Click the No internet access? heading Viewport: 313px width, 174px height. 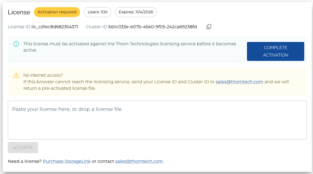click(43, 75)
